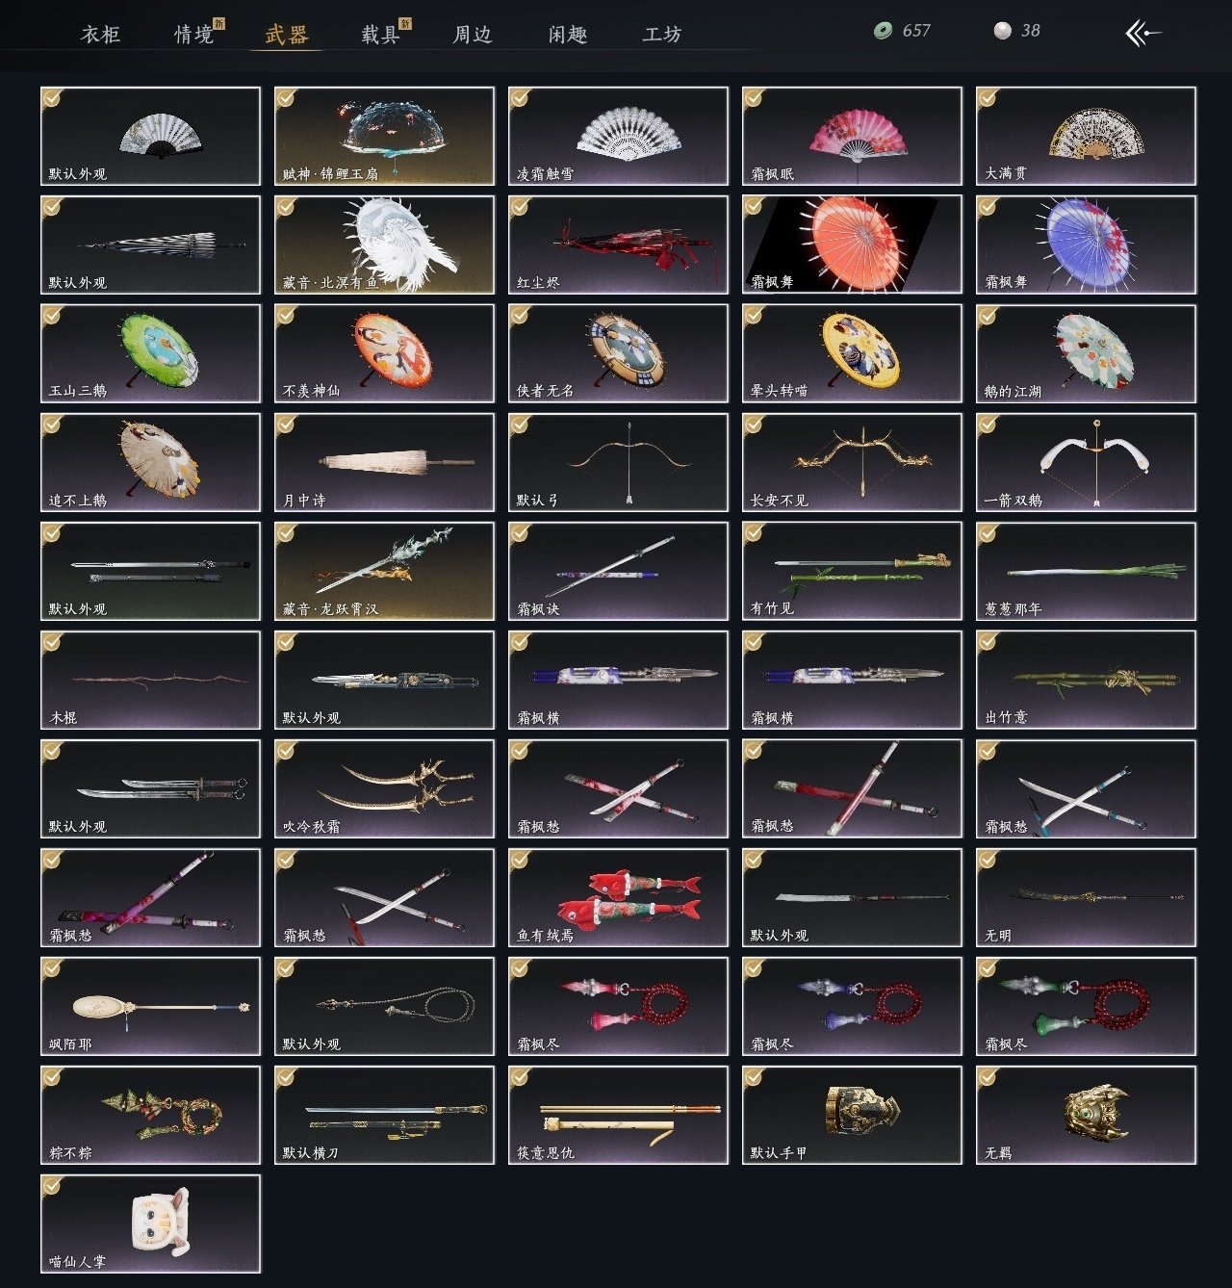This screenshot has height=1288, width=1232.
Task: Select the 喵仙人掌 cat paw skin
Action: 150,1224
